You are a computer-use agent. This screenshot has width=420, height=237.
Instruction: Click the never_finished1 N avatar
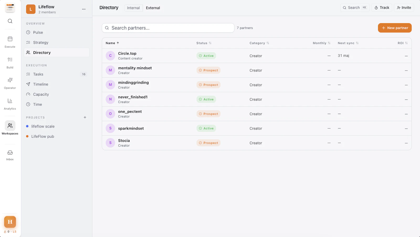tap(110, 99)
